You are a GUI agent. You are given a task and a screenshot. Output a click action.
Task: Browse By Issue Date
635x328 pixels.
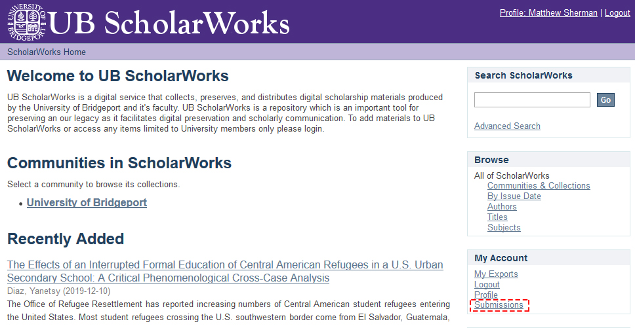point(514,196)
